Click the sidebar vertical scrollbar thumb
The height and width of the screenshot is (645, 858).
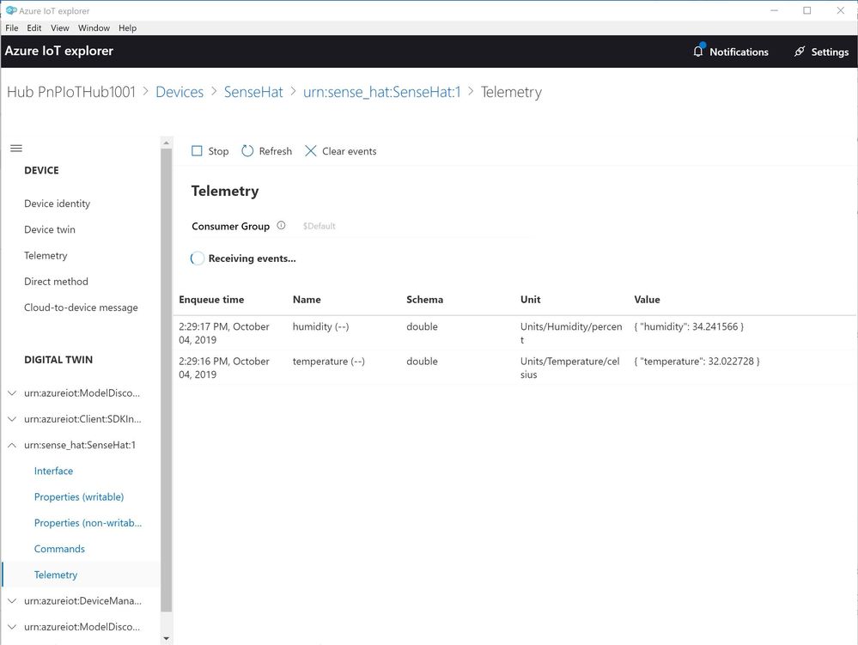tap(167, 380)
